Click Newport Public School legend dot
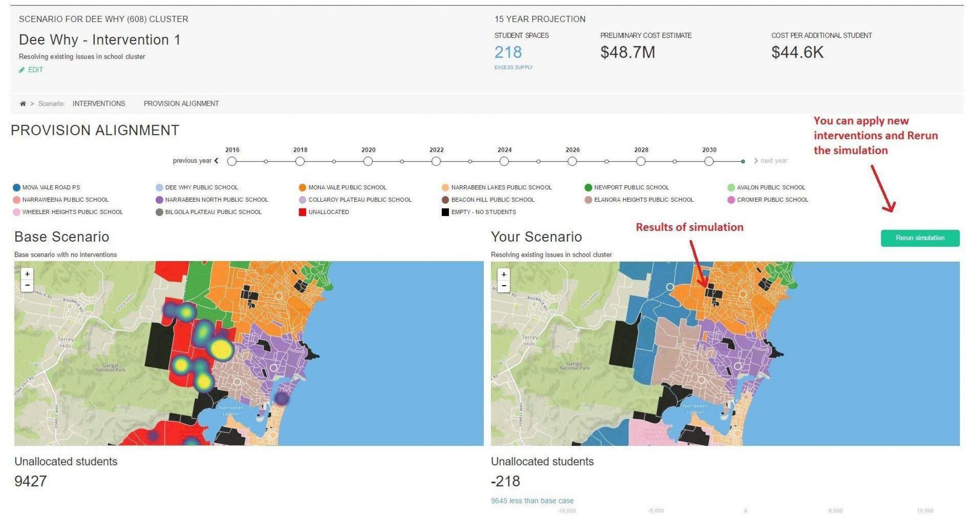 [588, 187]
